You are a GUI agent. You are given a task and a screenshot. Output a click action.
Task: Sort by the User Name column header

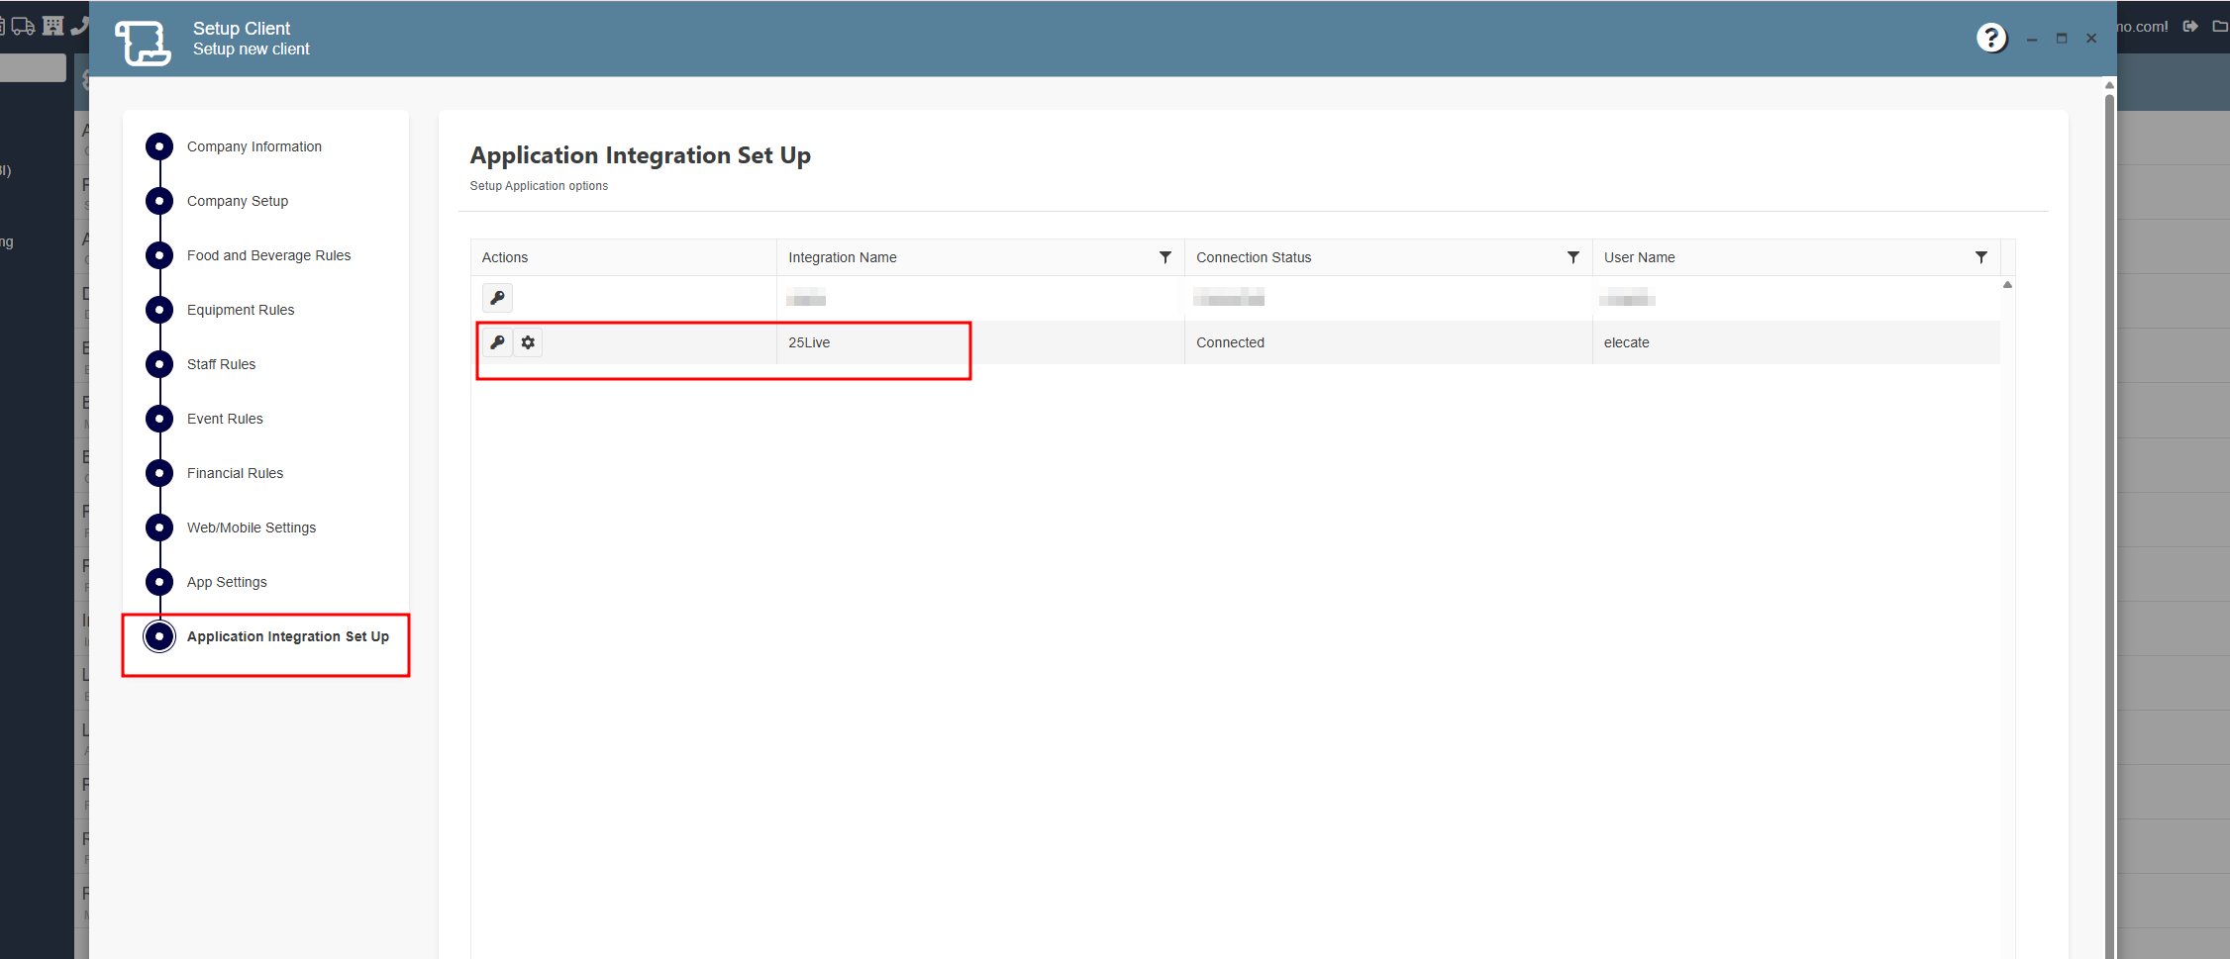coord(1640,257)
